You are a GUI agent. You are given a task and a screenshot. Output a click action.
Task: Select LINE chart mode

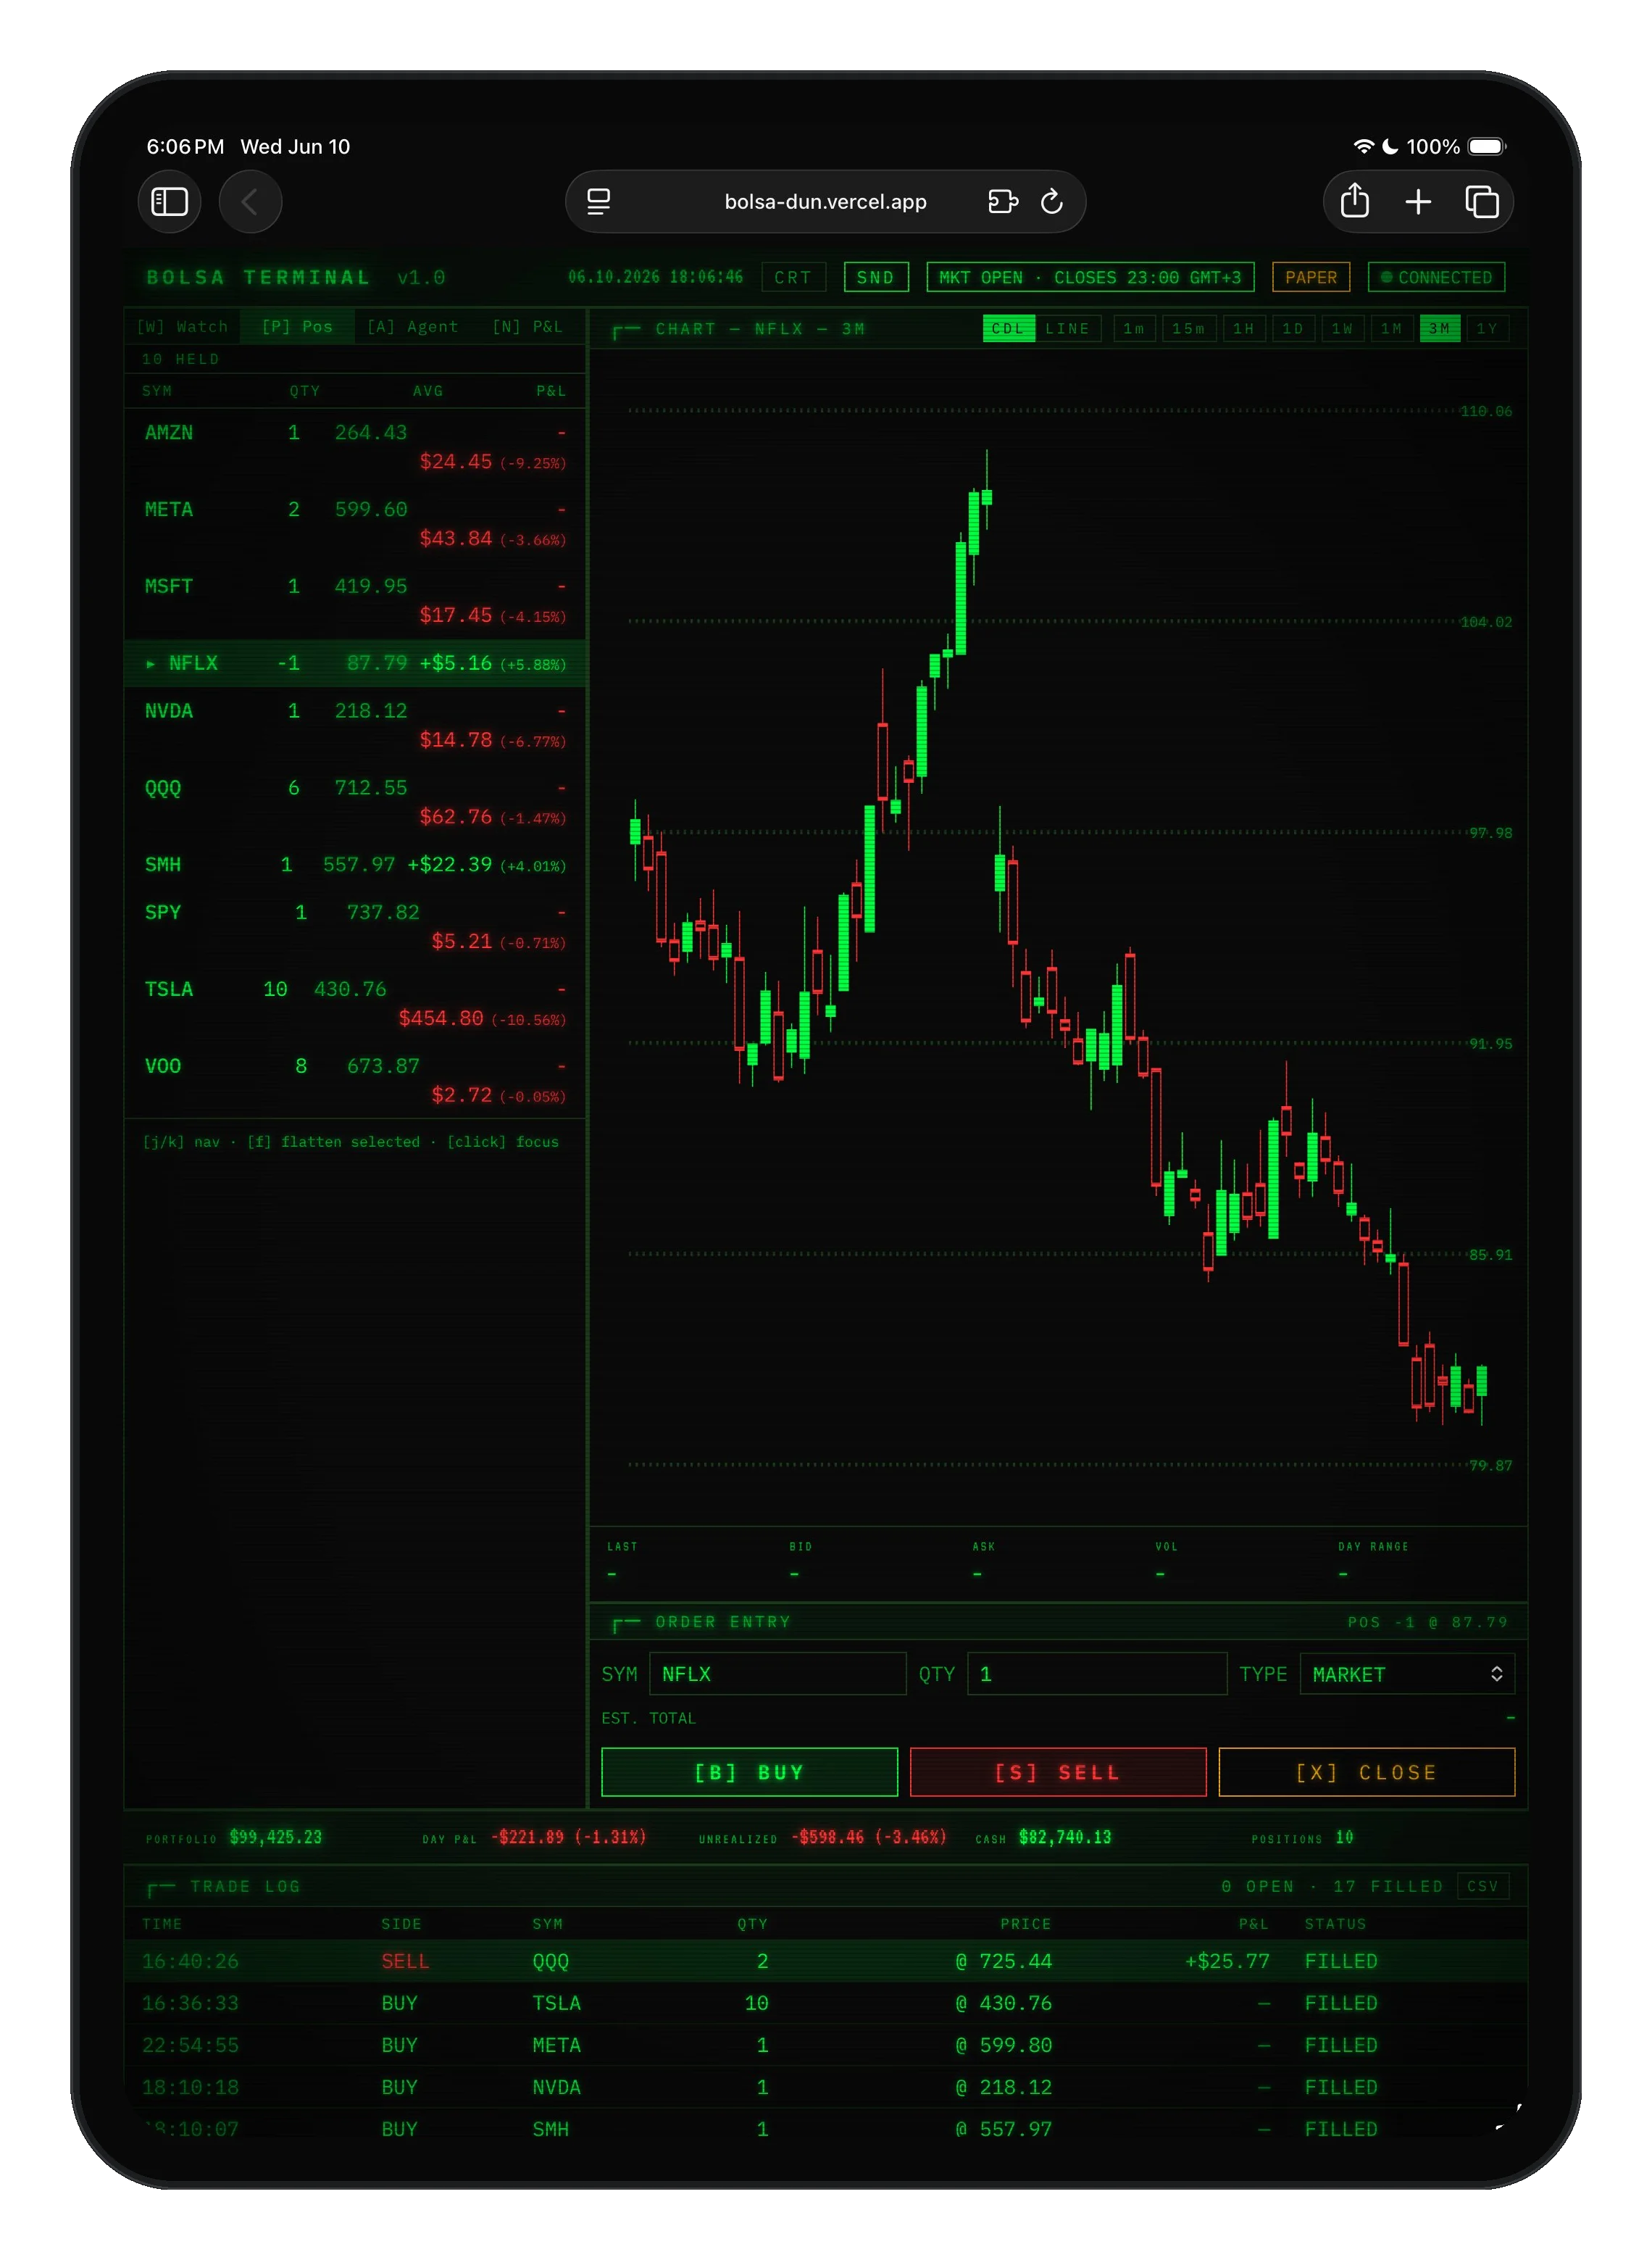[1067, 328]
